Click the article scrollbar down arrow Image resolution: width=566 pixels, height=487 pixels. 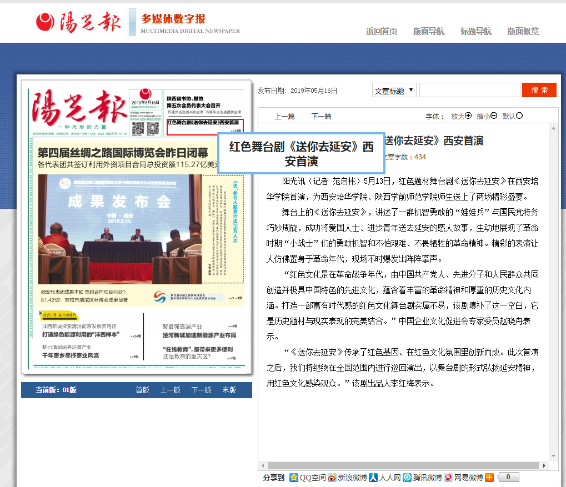coord(554,455)
